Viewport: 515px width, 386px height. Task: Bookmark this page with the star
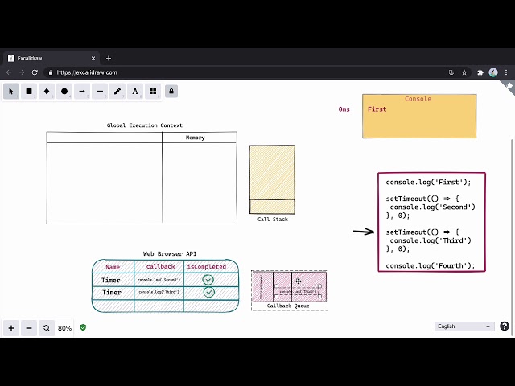click(x=464, y=72)
